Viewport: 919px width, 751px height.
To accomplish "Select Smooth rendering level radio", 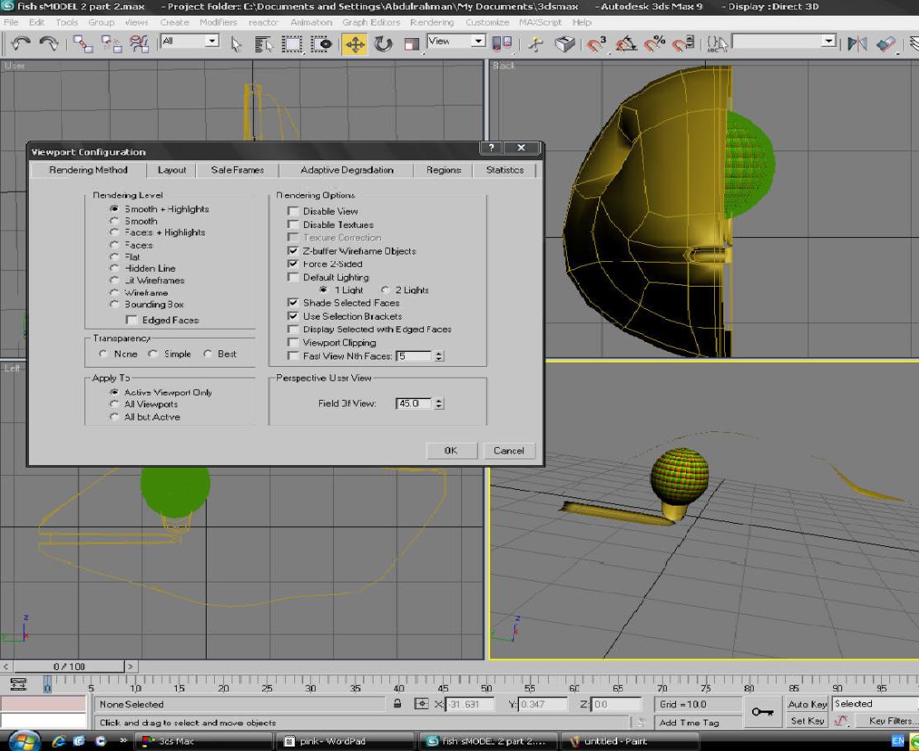I will (x=114, y=221).
